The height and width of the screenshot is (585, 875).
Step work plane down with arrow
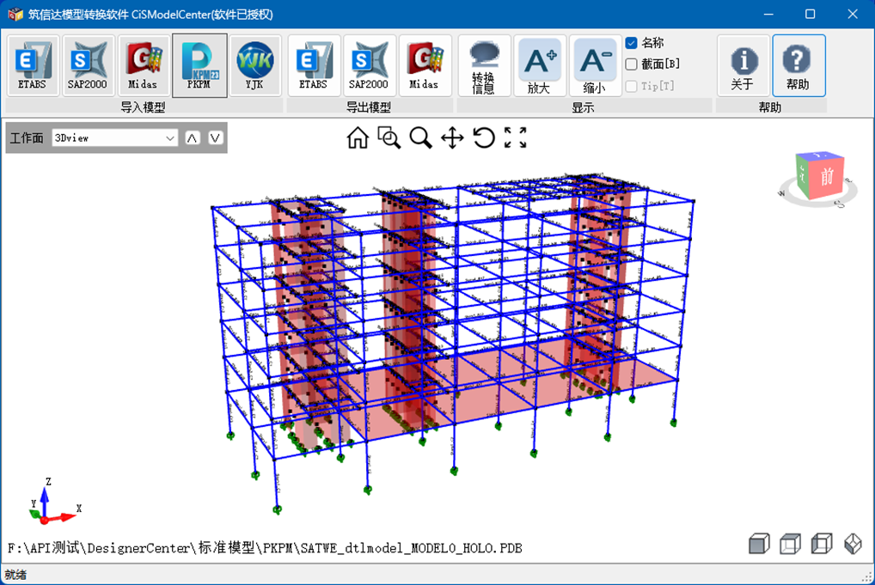pyautogui.click(x=215, y=137)
